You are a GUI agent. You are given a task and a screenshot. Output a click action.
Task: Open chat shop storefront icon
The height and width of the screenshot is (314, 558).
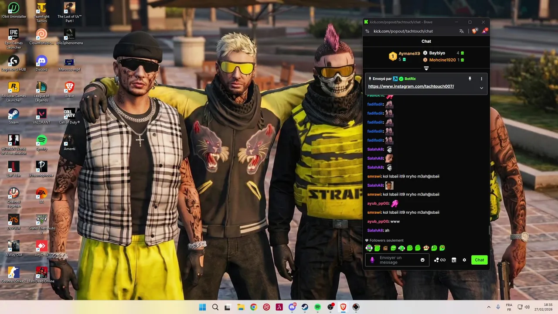coord(454,260)
